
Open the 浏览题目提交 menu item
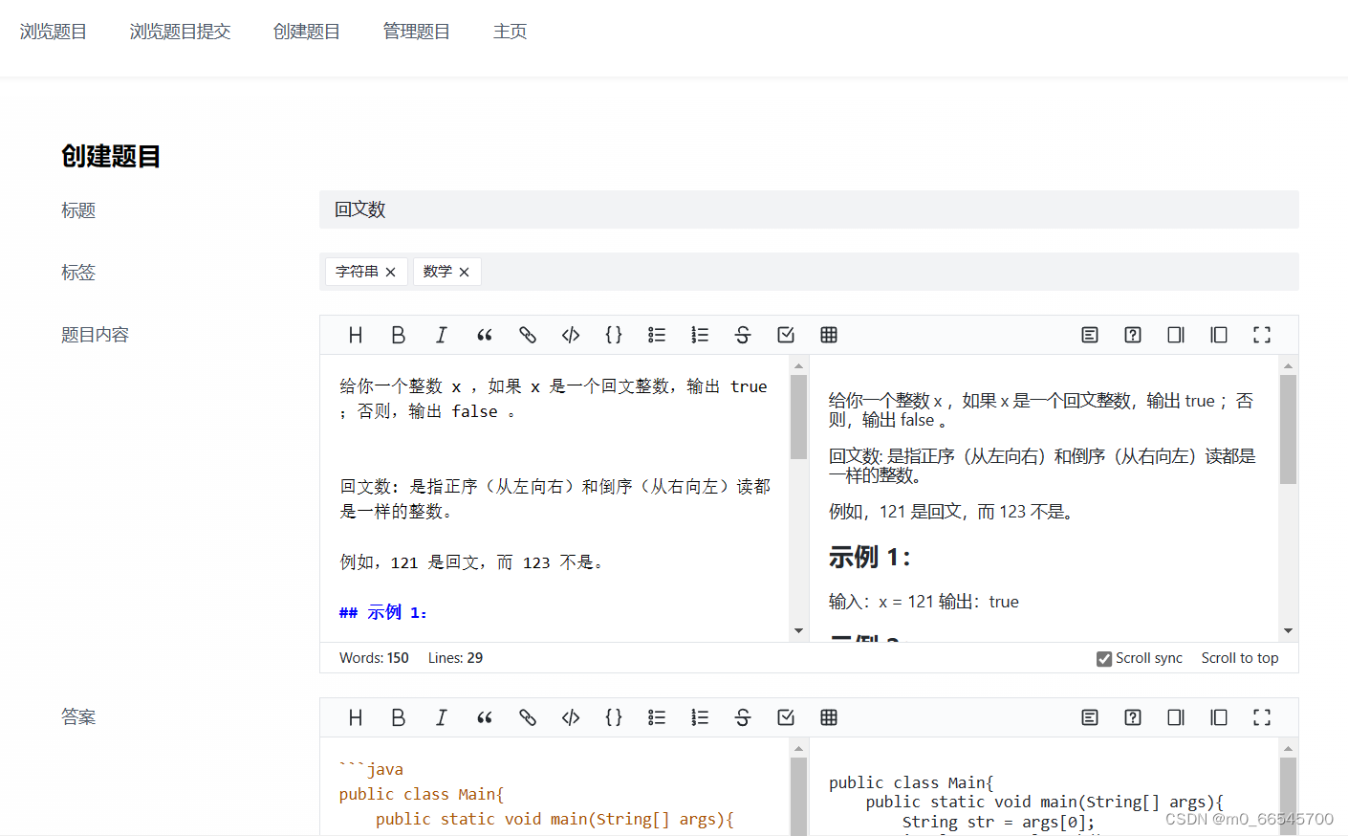[181, 32]
